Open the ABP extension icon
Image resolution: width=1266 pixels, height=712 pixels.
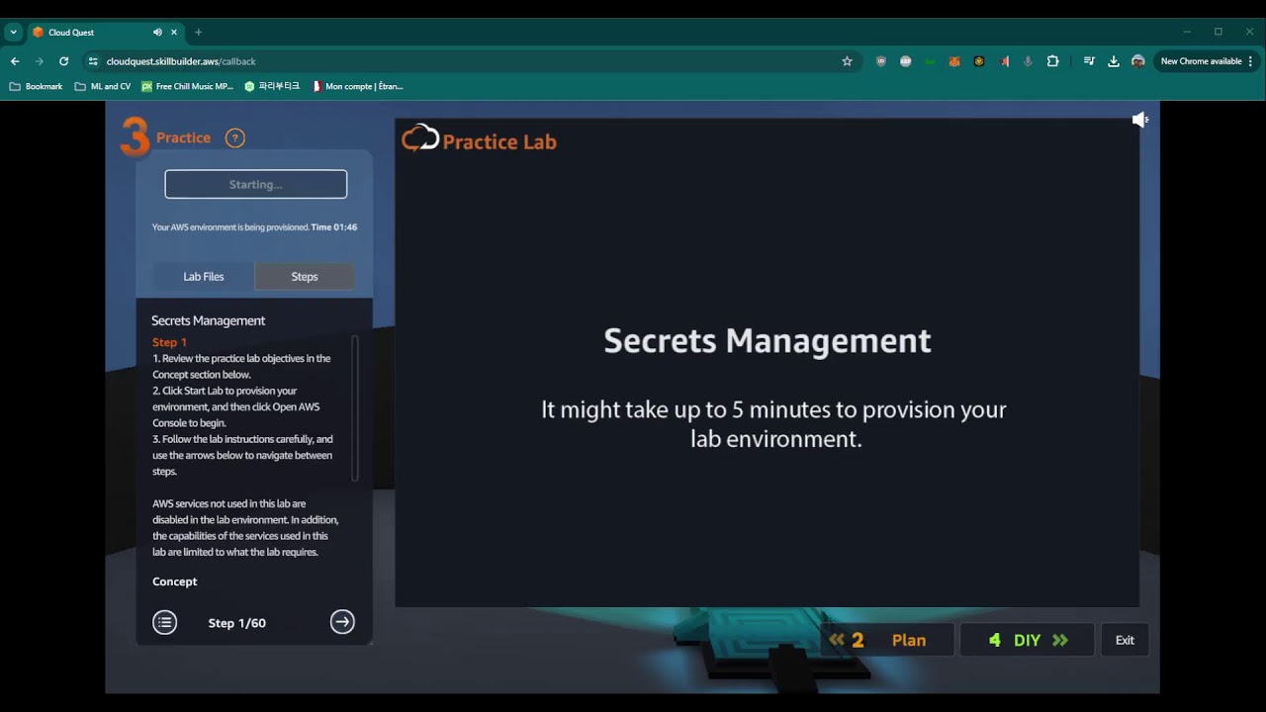(905, 61)
